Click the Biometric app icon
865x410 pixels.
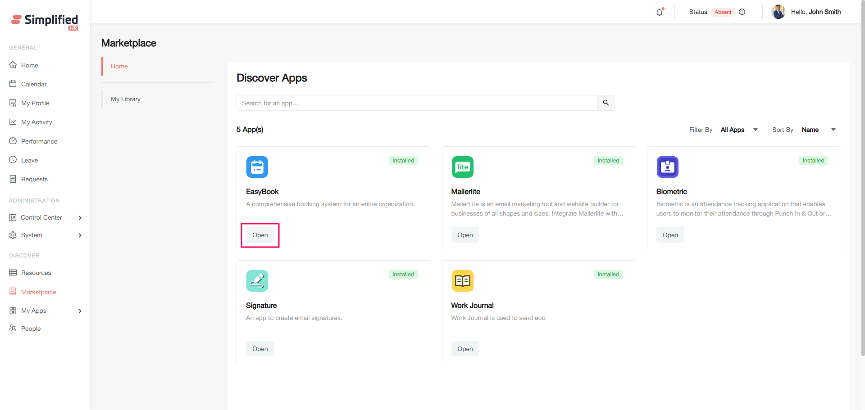[x=667, y=167]
